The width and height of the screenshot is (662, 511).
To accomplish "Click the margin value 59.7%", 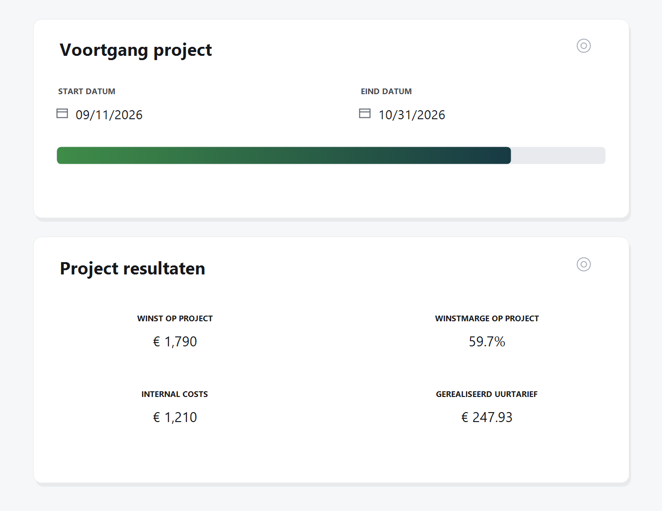I will (x=487, y=342).
